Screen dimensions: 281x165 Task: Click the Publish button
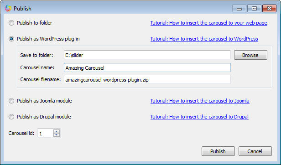218,151
